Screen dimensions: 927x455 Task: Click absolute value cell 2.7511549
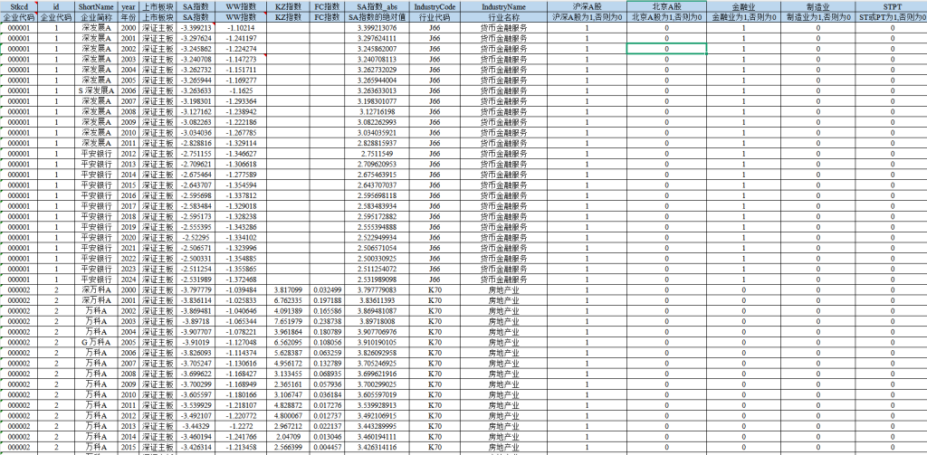(377, 154)
